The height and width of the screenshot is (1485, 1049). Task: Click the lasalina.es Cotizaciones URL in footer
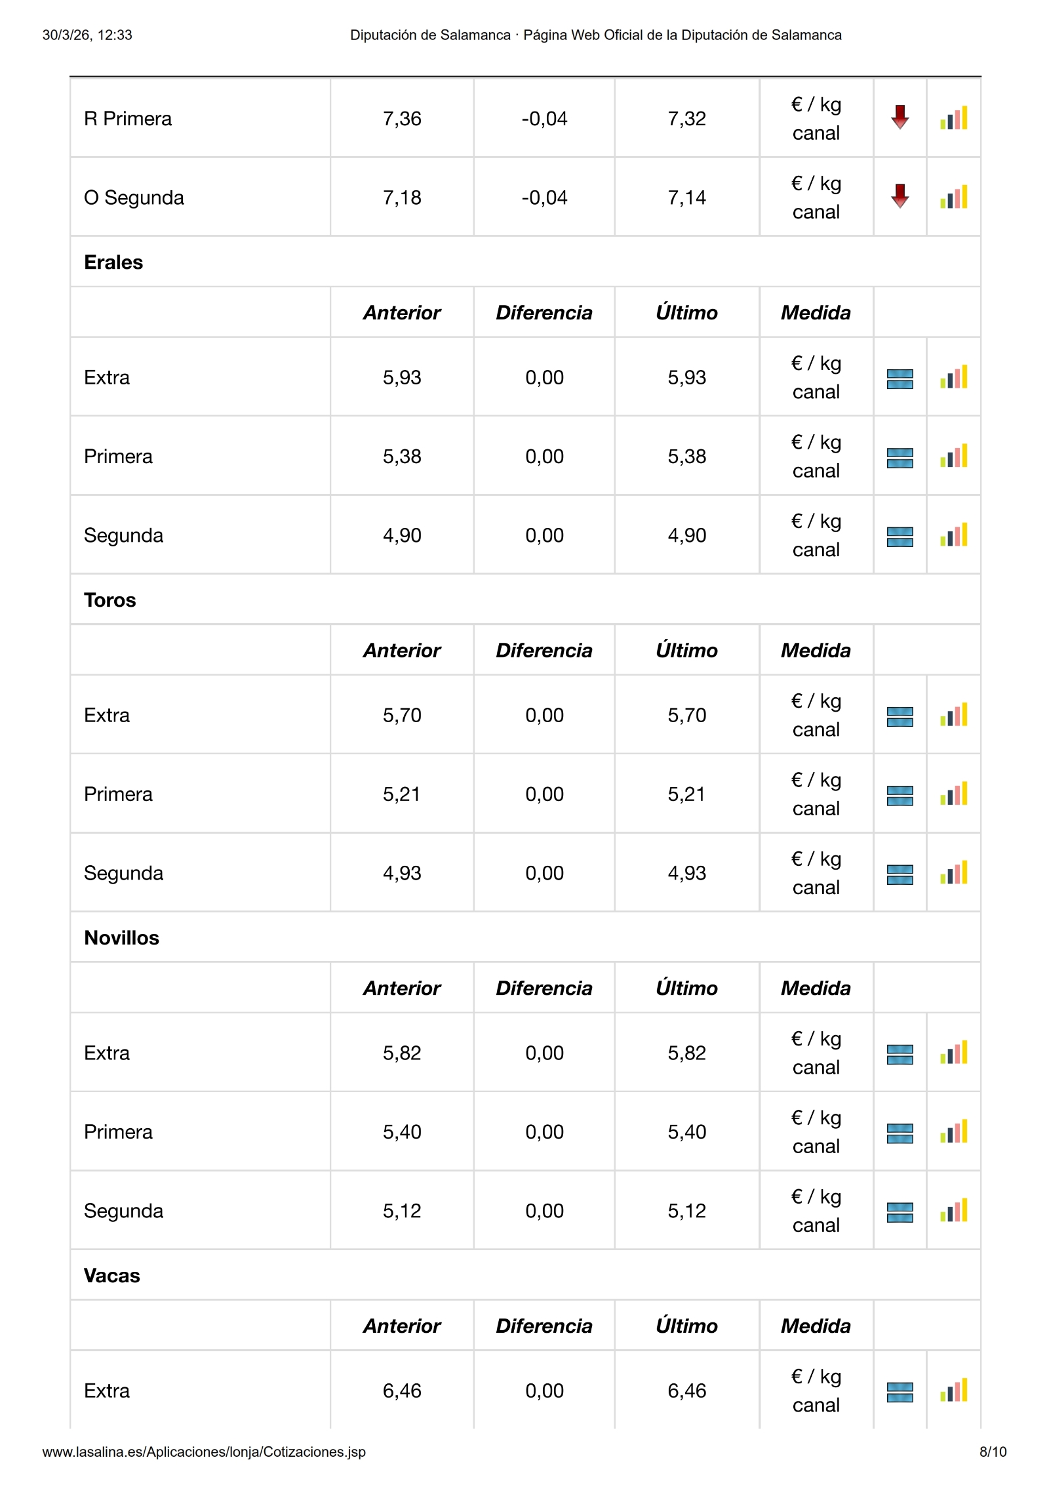click(204, 1452)
